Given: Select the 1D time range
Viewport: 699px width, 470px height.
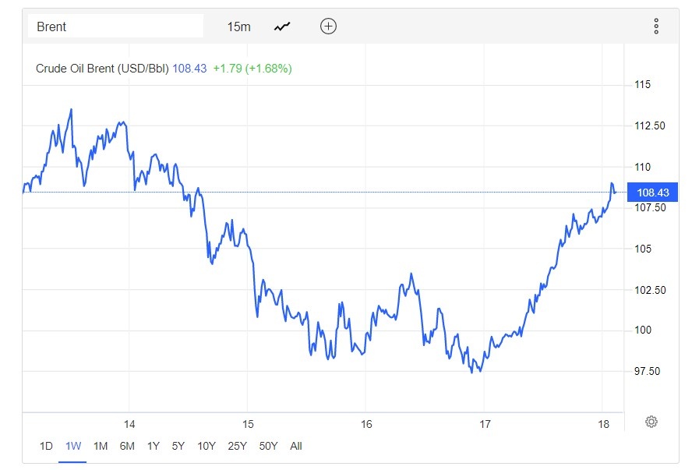Looking at the screenshot, I should (46, 446).
